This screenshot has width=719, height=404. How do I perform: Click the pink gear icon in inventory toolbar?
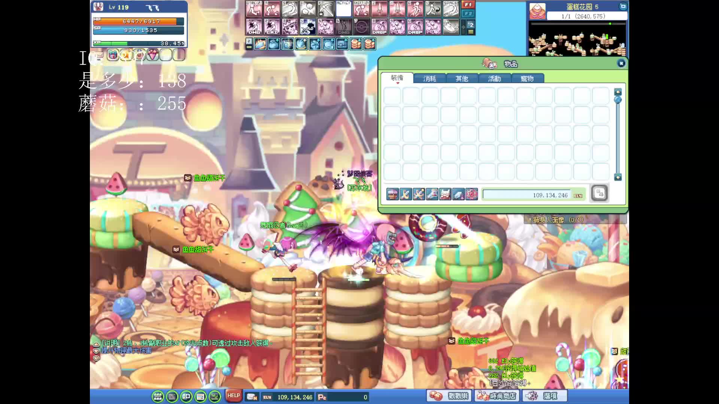471,194
